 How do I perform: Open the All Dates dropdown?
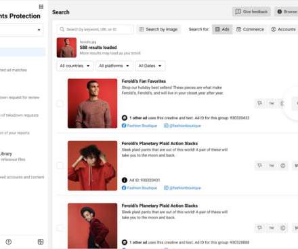click(x=150, y=66)
